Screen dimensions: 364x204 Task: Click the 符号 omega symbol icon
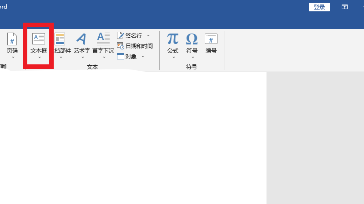[x=192, y=39]
